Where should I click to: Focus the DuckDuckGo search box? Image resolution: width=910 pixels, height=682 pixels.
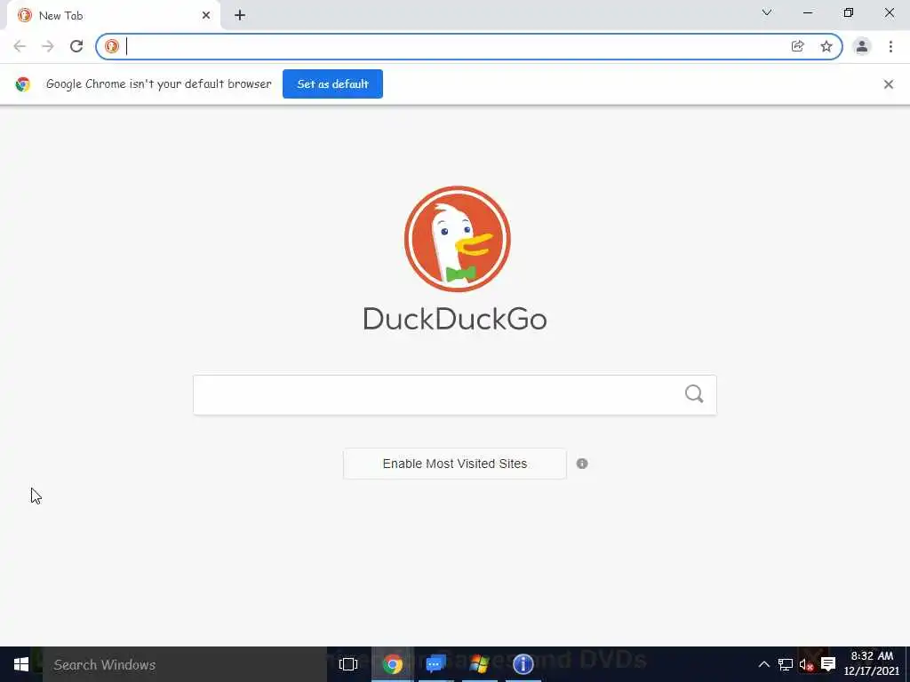click(x=455, y=395)
